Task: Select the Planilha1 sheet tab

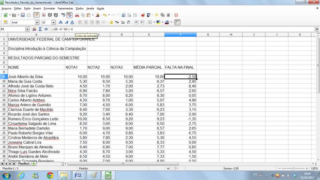Action: pos(24,164)
